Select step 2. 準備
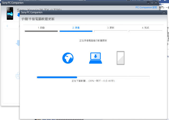 76,28
